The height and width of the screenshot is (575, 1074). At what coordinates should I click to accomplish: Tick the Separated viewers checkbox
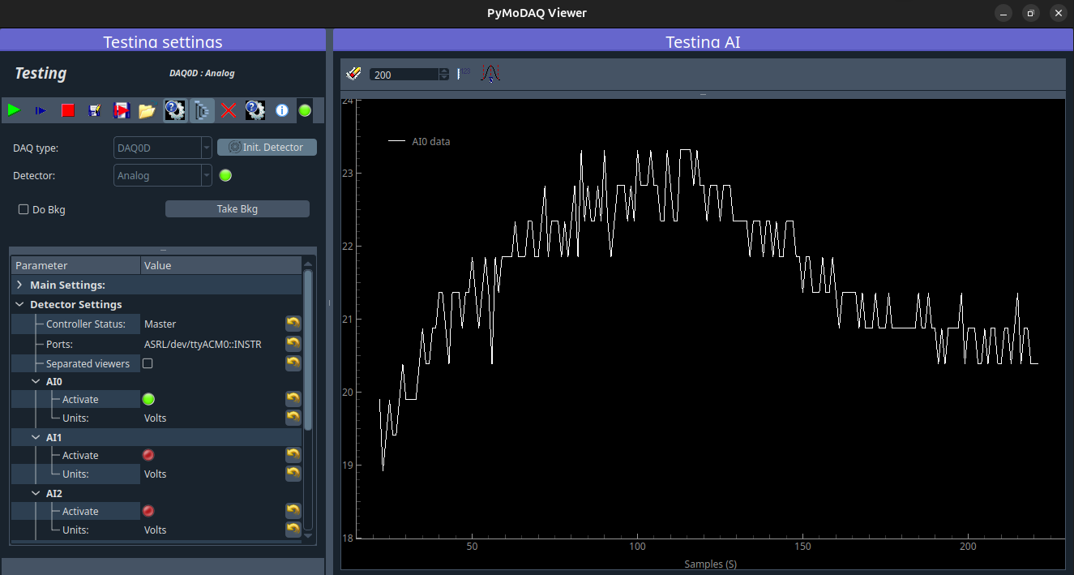tap(148, 363)
